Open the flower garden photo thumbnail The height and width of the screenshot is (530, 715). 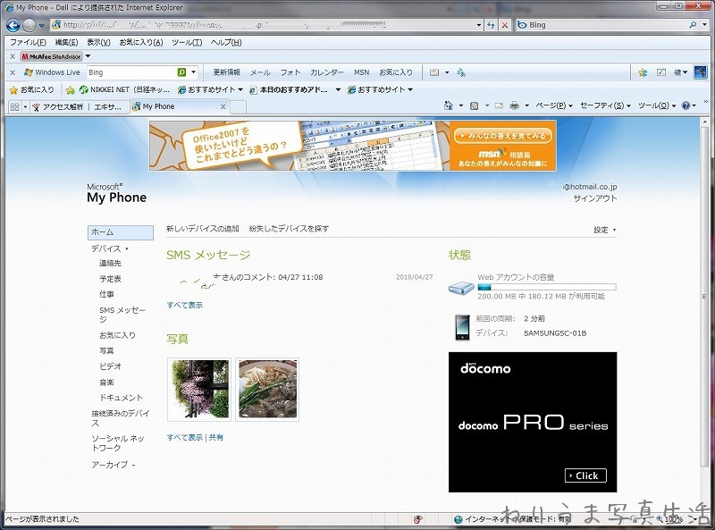pyautogui.click(x=199, y=389)
